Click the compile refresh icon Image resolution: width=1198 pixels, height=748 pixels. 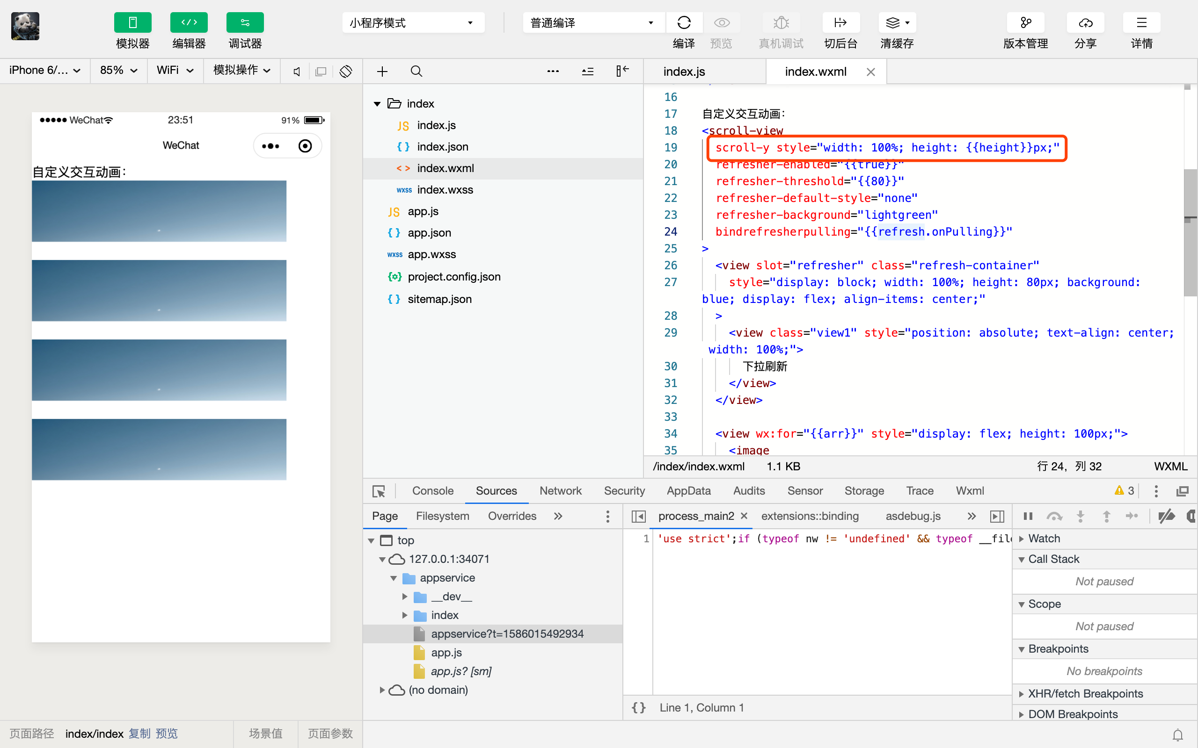tap(684, 23)
